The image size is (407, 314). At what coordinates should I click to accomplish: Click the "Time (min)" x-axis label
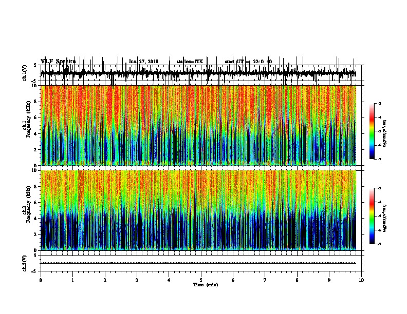(x=206, y=285)
